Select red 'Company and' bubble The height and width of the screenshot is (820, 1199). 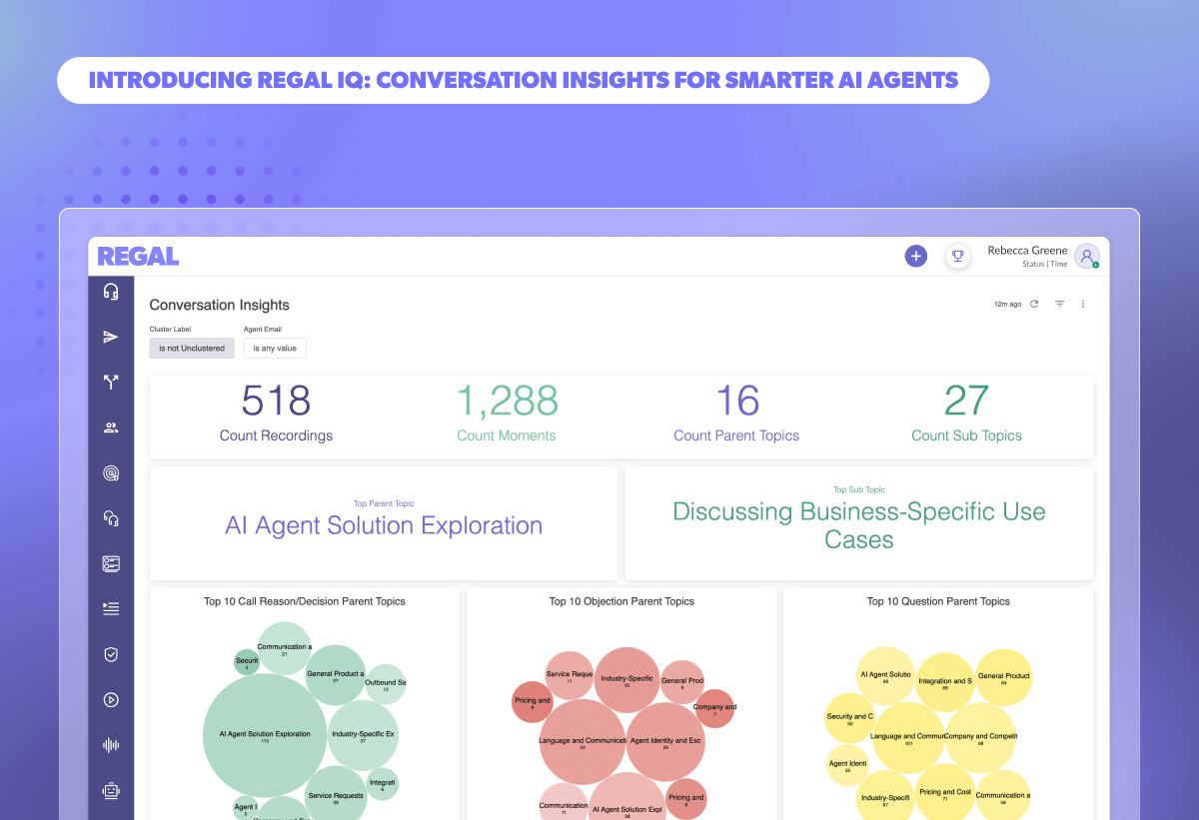[714, 708]
